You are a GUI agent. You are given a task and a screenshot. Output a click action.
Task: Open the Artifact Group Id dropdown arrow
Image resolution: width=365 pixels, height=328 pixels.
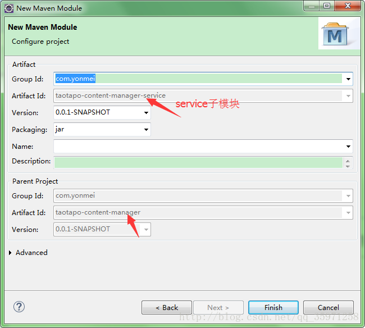(x=348, y=79)
